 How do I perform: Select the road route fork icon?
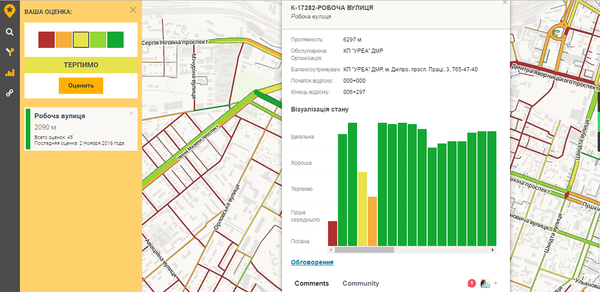(9, 52)
